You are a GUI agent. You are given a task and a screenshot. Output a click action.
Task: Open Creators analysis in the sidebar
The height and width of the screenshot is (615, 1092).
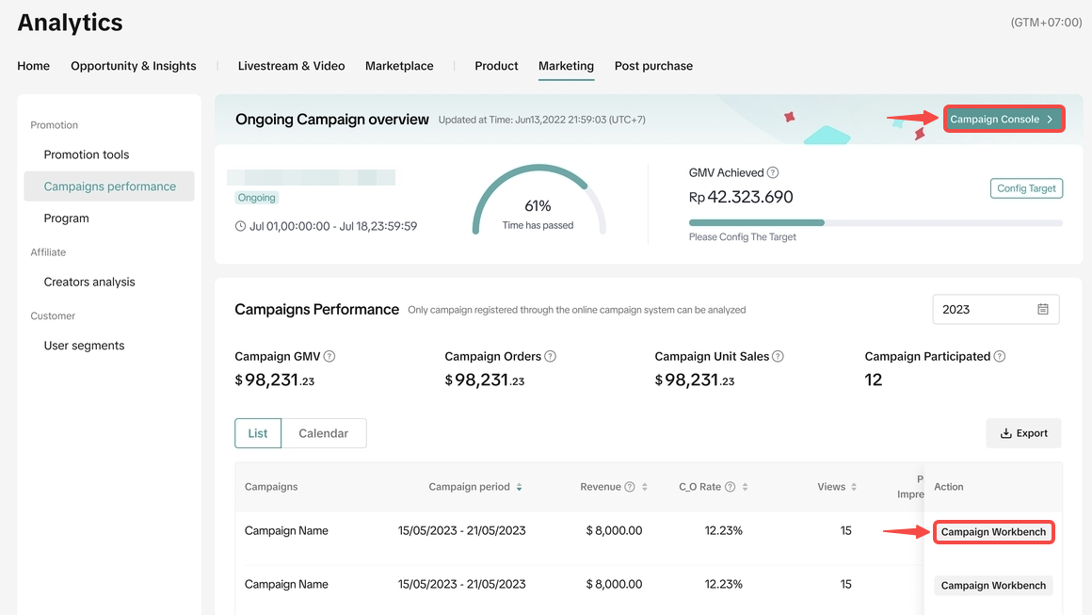tap(89, 282)
